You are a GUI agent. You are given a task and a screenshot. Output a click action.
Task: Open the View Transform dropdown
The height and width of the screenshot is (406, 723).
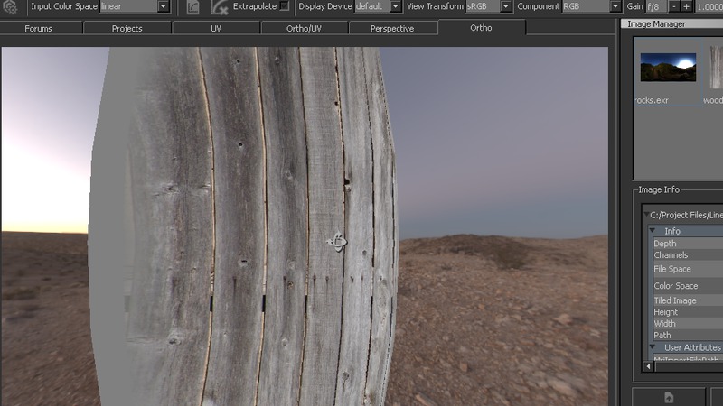pos(505,6)
